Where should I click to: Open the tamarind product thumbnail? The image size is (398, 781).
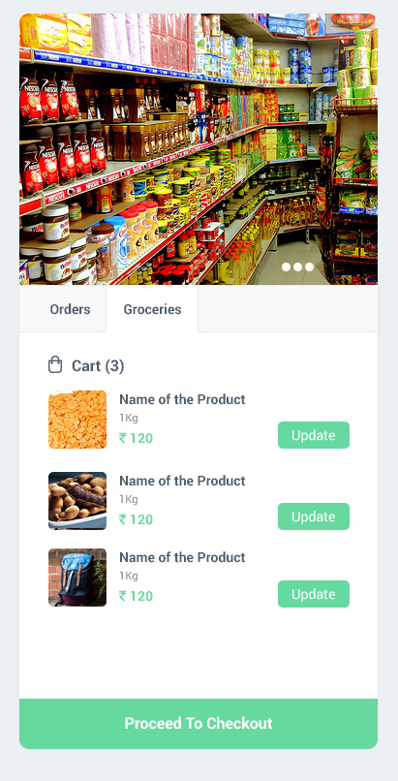(x=77, y=501)
